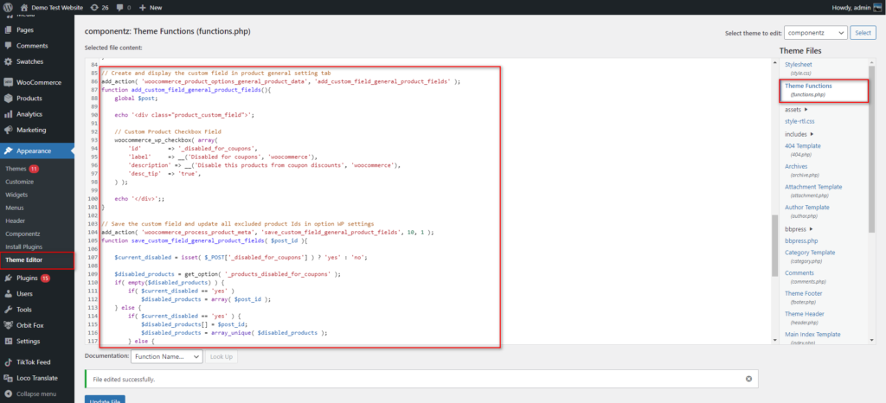Click the code editor vertical scrollbar
886x403 pixels.
(774, 245)
